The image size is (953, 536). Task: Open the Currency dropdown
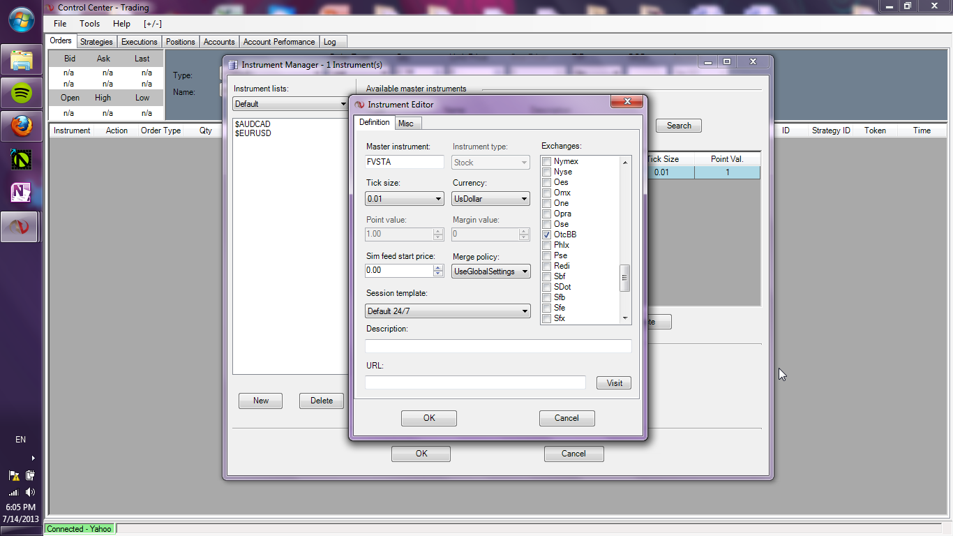(491, 199)
